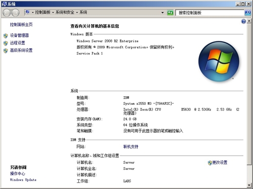253x189 pixels.
Task: Expand the dropdown arrow after 控制面板 breadcrumb
Action: 53,13
